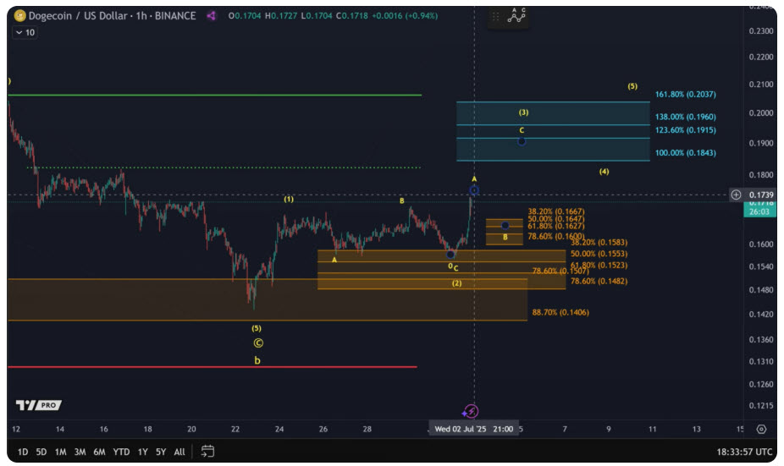784x466 pixels.
Task: Click the purple lightning event marker
Action: [x=471, y=411]
